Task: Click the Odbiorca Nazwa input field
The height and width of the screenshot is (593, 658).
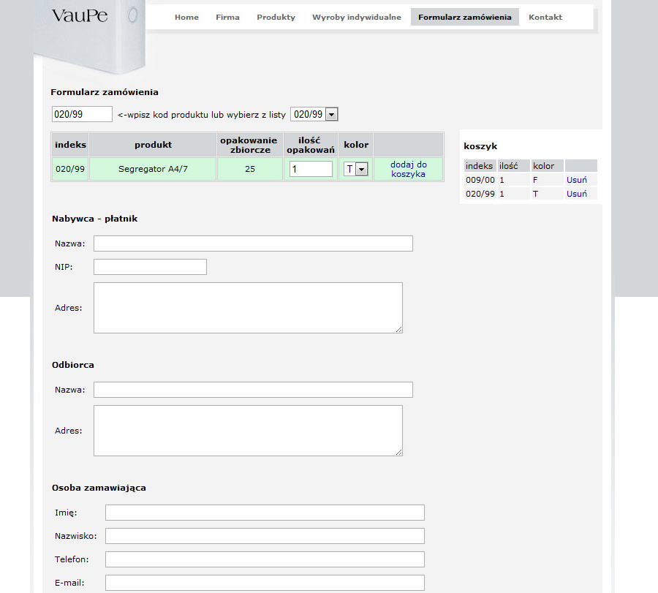Action: 253,390
